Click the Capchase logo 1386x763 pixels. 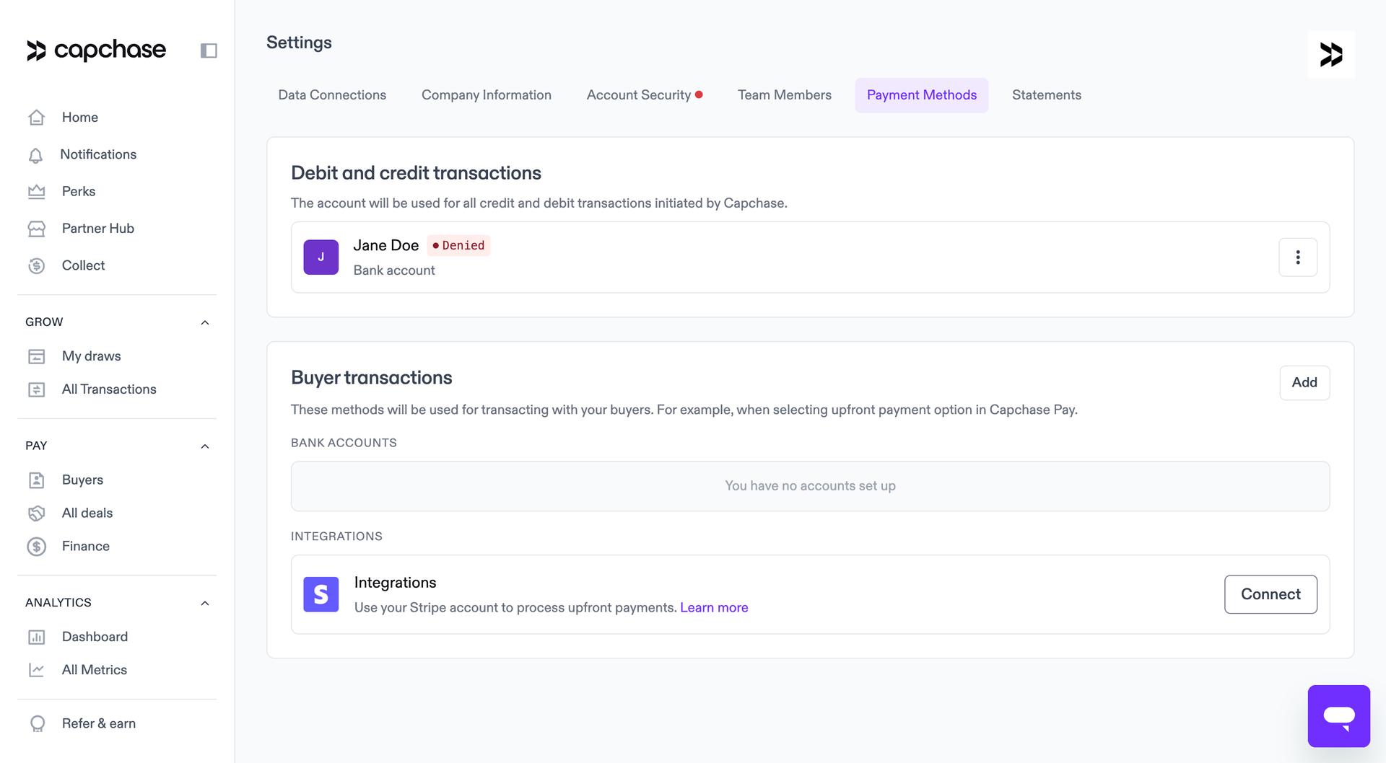[x=95, y=50]
